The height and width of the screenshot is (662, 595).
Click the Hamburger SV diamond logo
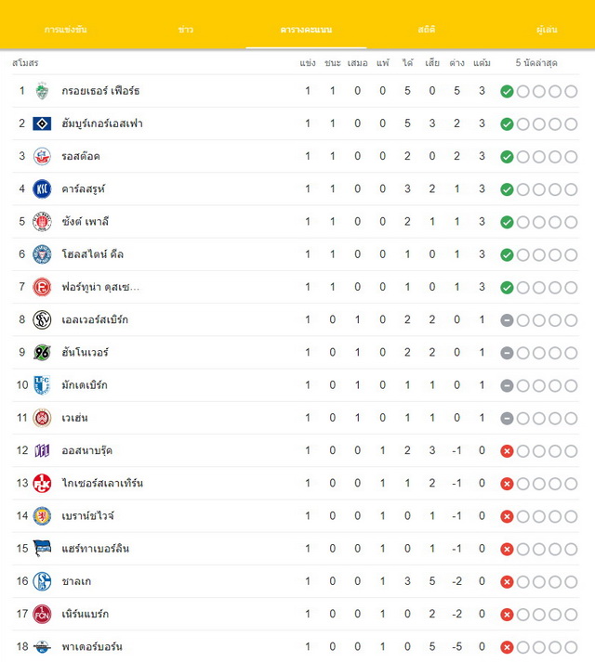coord(42,123)
